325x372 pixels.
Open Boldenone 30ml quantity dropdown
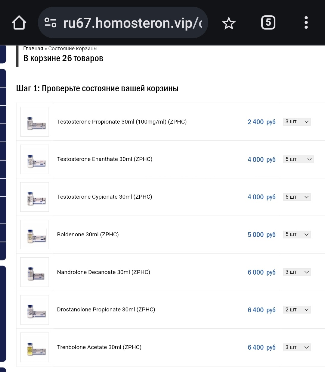(x=297, y=234)
